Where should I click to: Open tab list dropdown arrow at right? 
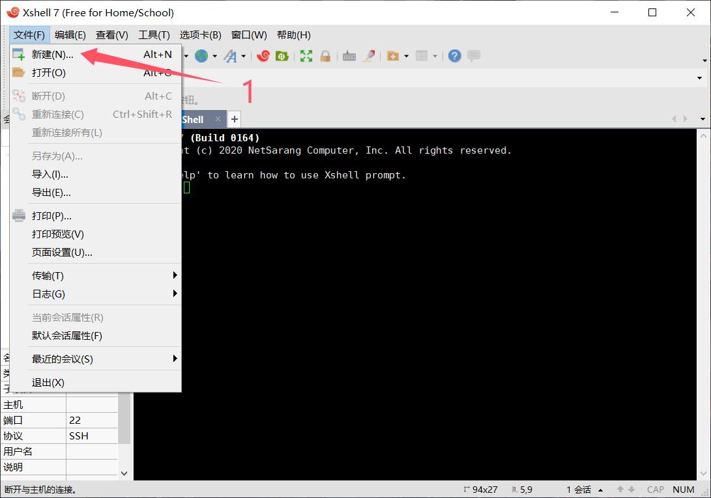(x=703, y=119)
